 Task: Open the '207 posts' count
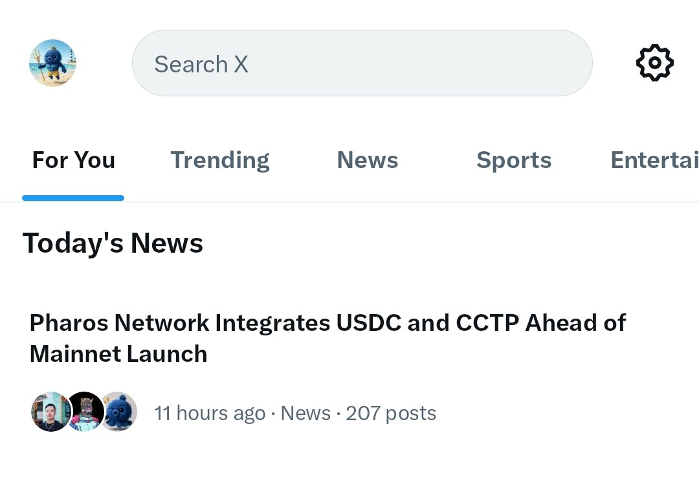[391, 414]
